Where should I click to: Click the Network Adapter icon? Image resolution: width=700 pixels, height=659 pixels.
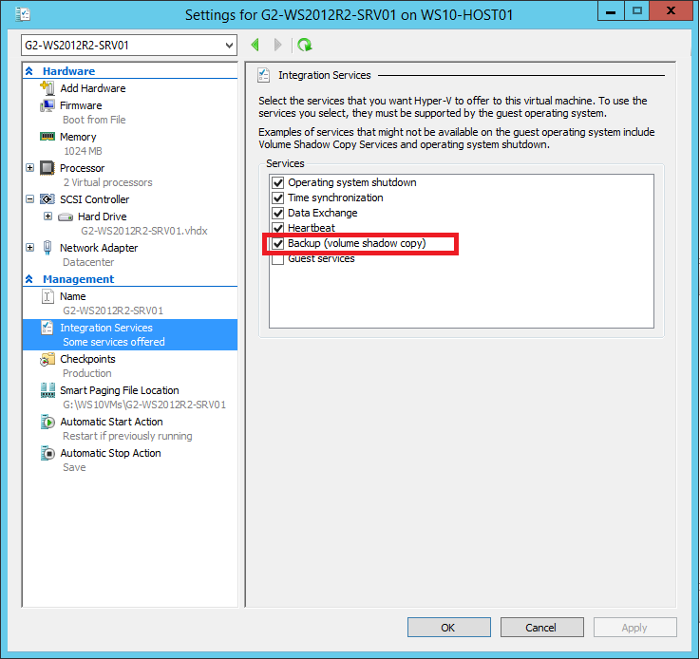pos(47,248)
